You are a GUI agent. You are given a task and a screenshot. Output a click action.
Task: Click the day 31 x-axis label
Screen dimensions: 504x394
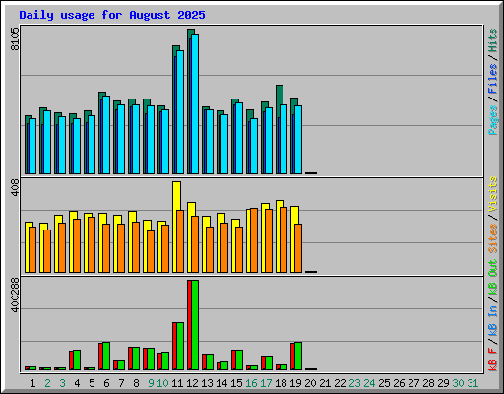coord(472,383)
